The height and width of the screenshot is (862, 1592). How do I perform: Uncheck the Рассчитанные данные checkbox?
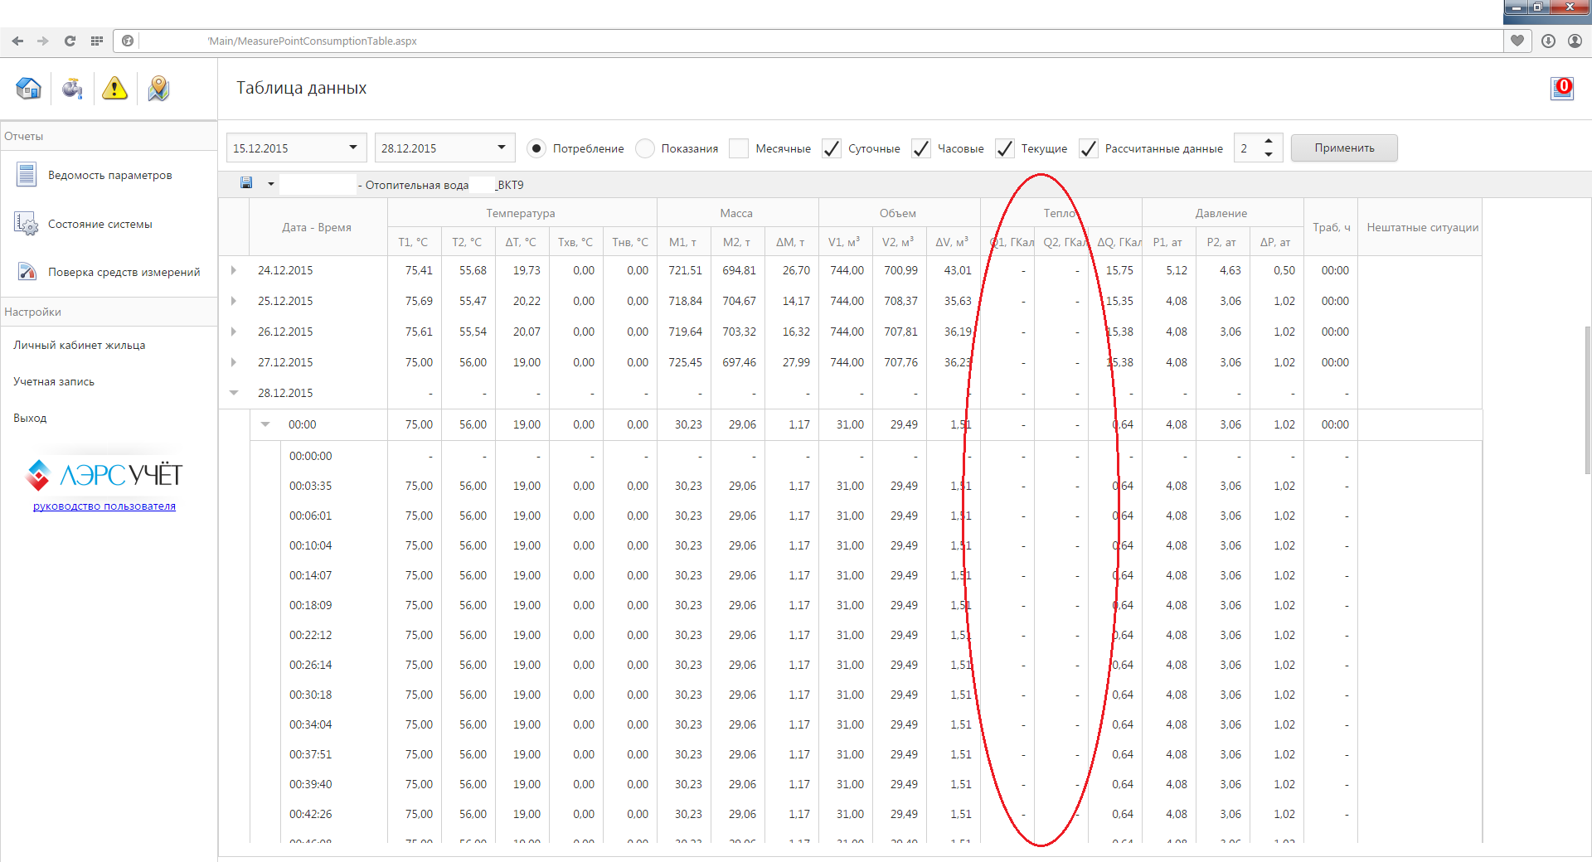pyautogui.click(x=1089, y=148)
